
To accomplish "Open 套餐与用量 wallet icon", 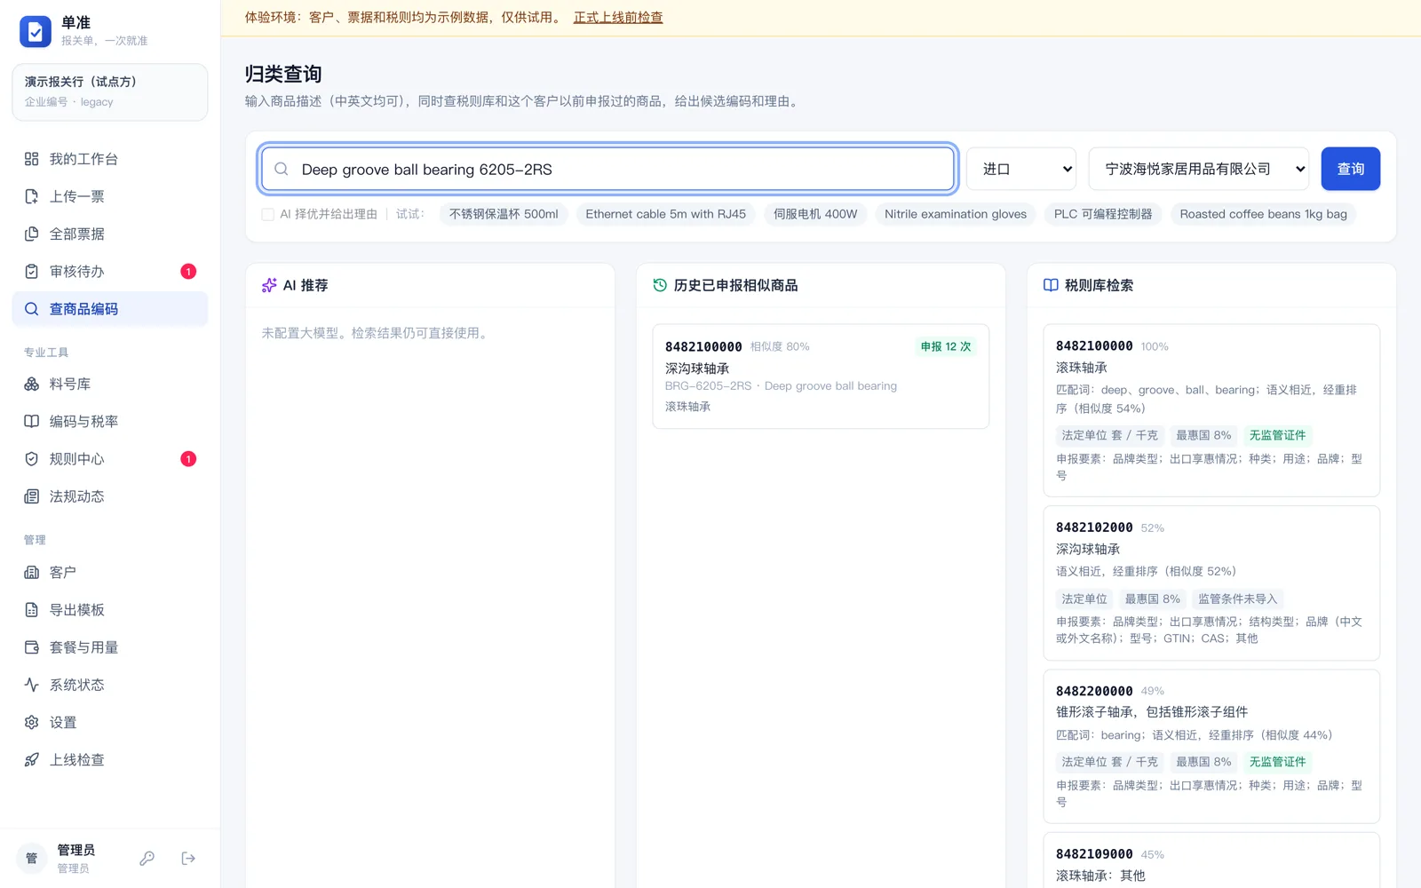I will coord(32,647).
